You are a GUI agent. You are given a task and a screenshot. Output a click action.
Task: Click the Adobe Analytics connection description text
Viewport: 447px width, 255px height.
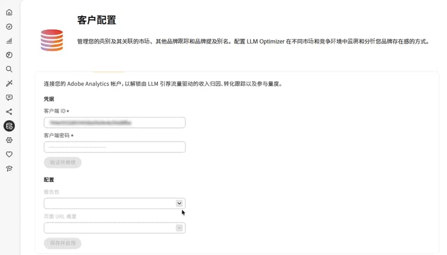(163, 84)
